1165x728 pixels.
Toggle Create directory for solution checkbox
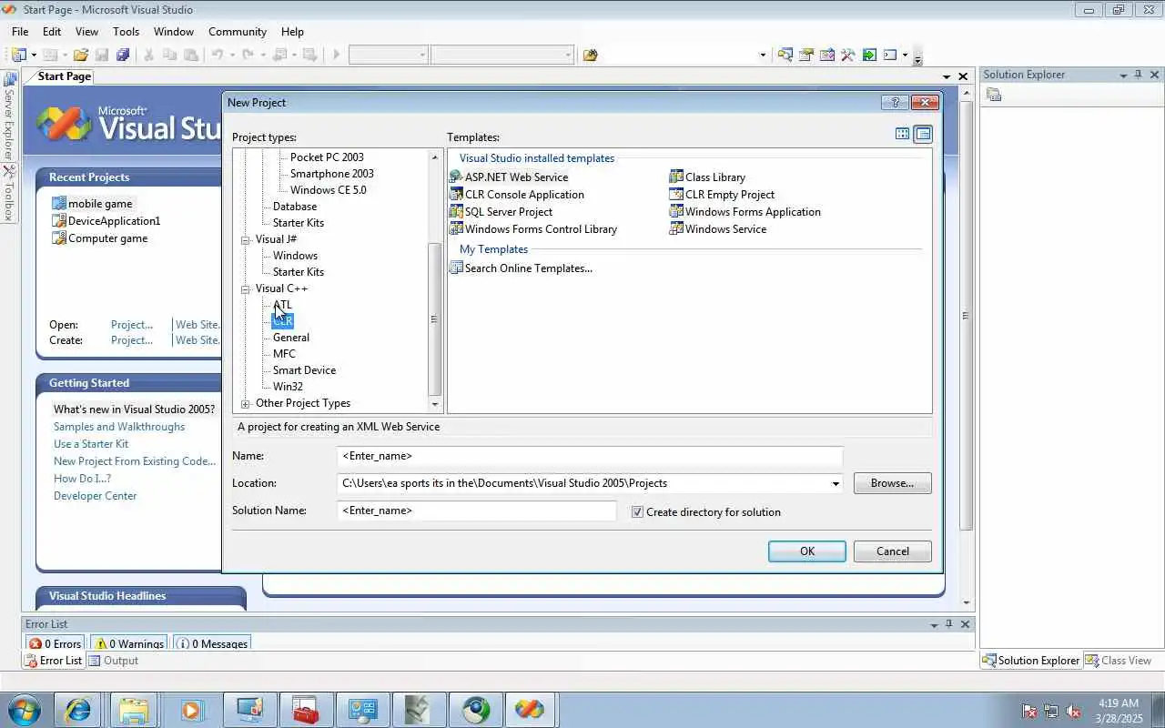coord(637,511)
